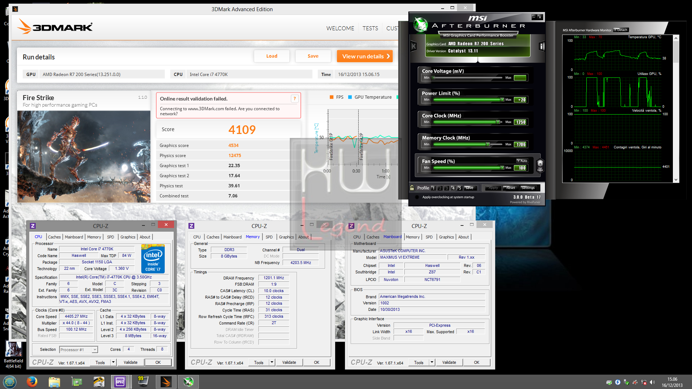Switch to CPU-Z in the taskbar
692x389 pixels.
click(x=120, y=382)
